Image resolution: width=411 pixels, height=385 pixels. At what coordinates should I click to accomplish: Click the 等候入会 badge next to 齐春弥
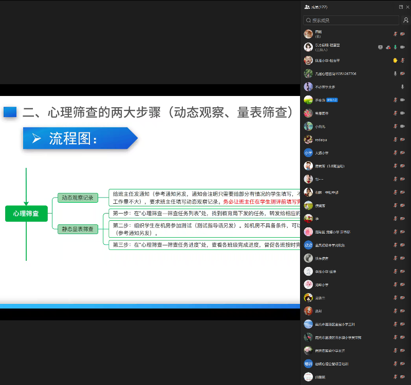[332, 100]
